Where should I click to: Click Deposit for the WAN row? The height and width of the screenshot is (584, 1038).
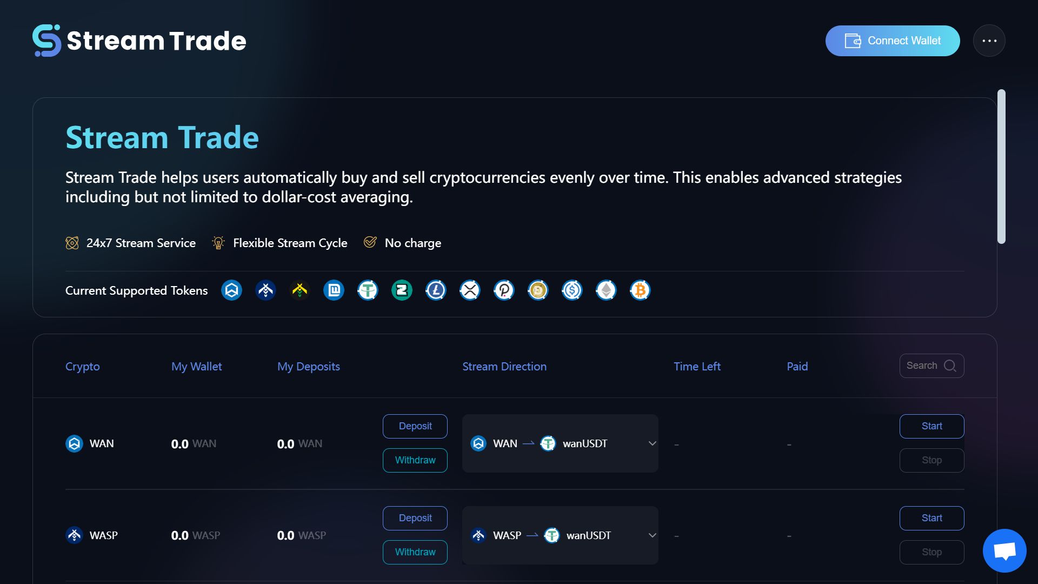click(415, 426)
